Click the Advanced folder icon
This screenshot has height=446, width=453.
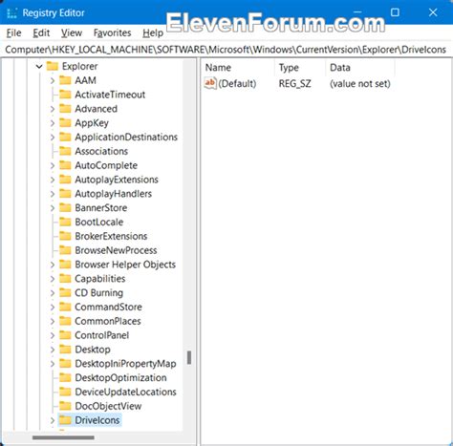65,109
